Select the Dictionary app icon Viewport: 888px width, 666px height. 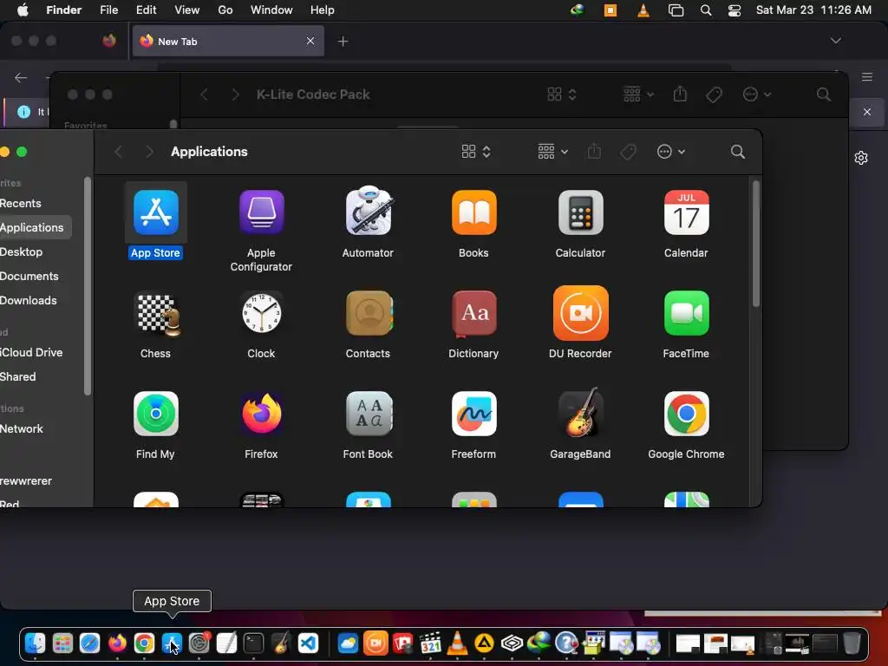coord(474,313)
